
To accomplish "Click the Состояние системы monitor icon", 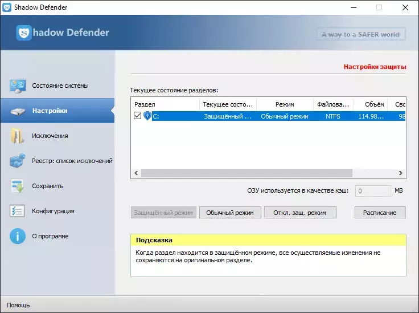I will pyautogui.click(x=18, y=86).
